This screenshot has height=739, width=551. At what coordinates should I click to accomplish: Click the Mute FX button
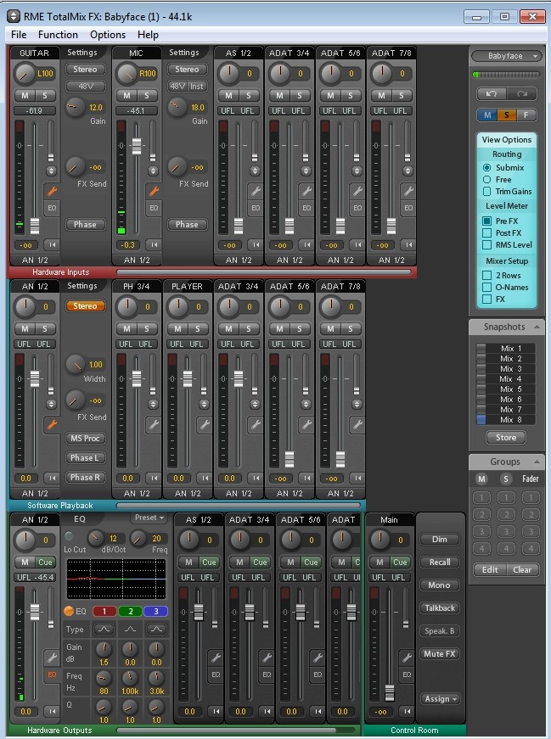point(440,653)
